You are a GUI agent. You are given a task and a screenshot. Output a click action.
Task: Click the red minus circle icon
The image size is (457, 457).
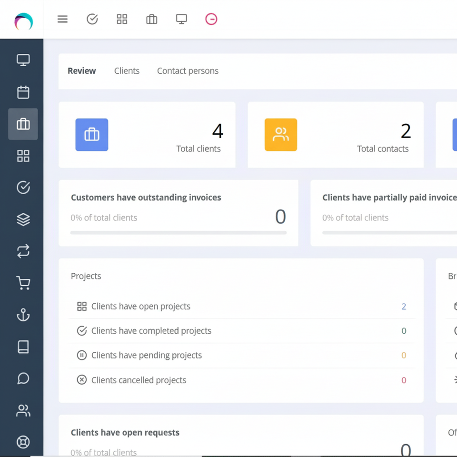pos(211,19)
